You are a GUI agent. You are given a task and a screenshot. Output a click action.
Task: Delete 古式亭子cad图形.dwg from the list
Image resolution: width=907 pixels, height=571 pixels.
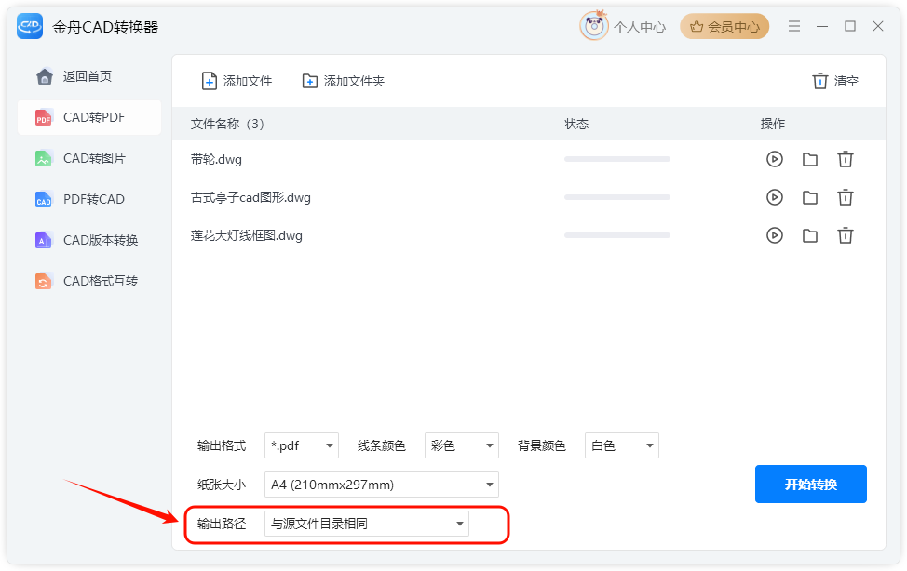point(846,198)
